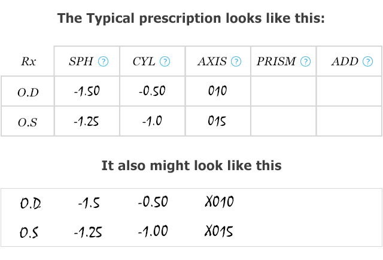Select the O.D CYL value -0.50
The height and width of the screenshot is (260, 383).
coord(152,91)
